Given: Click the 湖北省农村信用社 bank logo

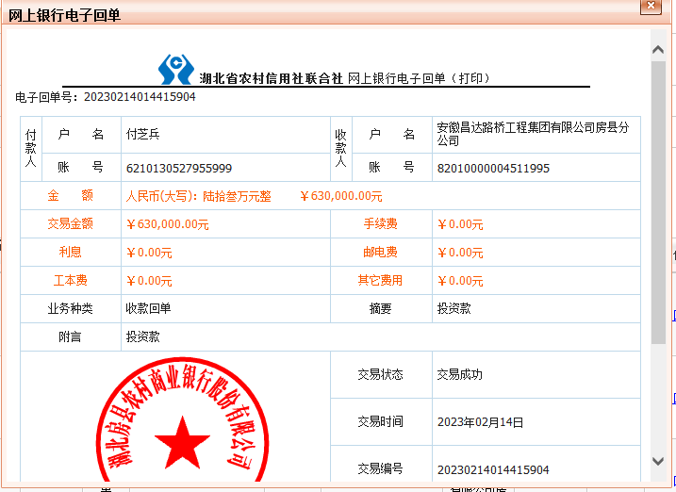Looking at the screenshot, I should tap(175, 69).
